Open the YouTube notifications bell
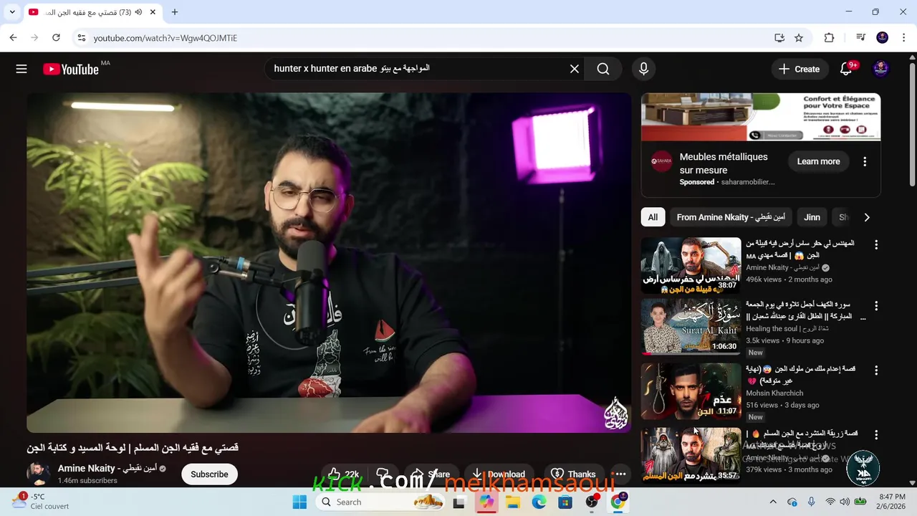Screen dimensions: 917x516 click(x=846, y=69)
